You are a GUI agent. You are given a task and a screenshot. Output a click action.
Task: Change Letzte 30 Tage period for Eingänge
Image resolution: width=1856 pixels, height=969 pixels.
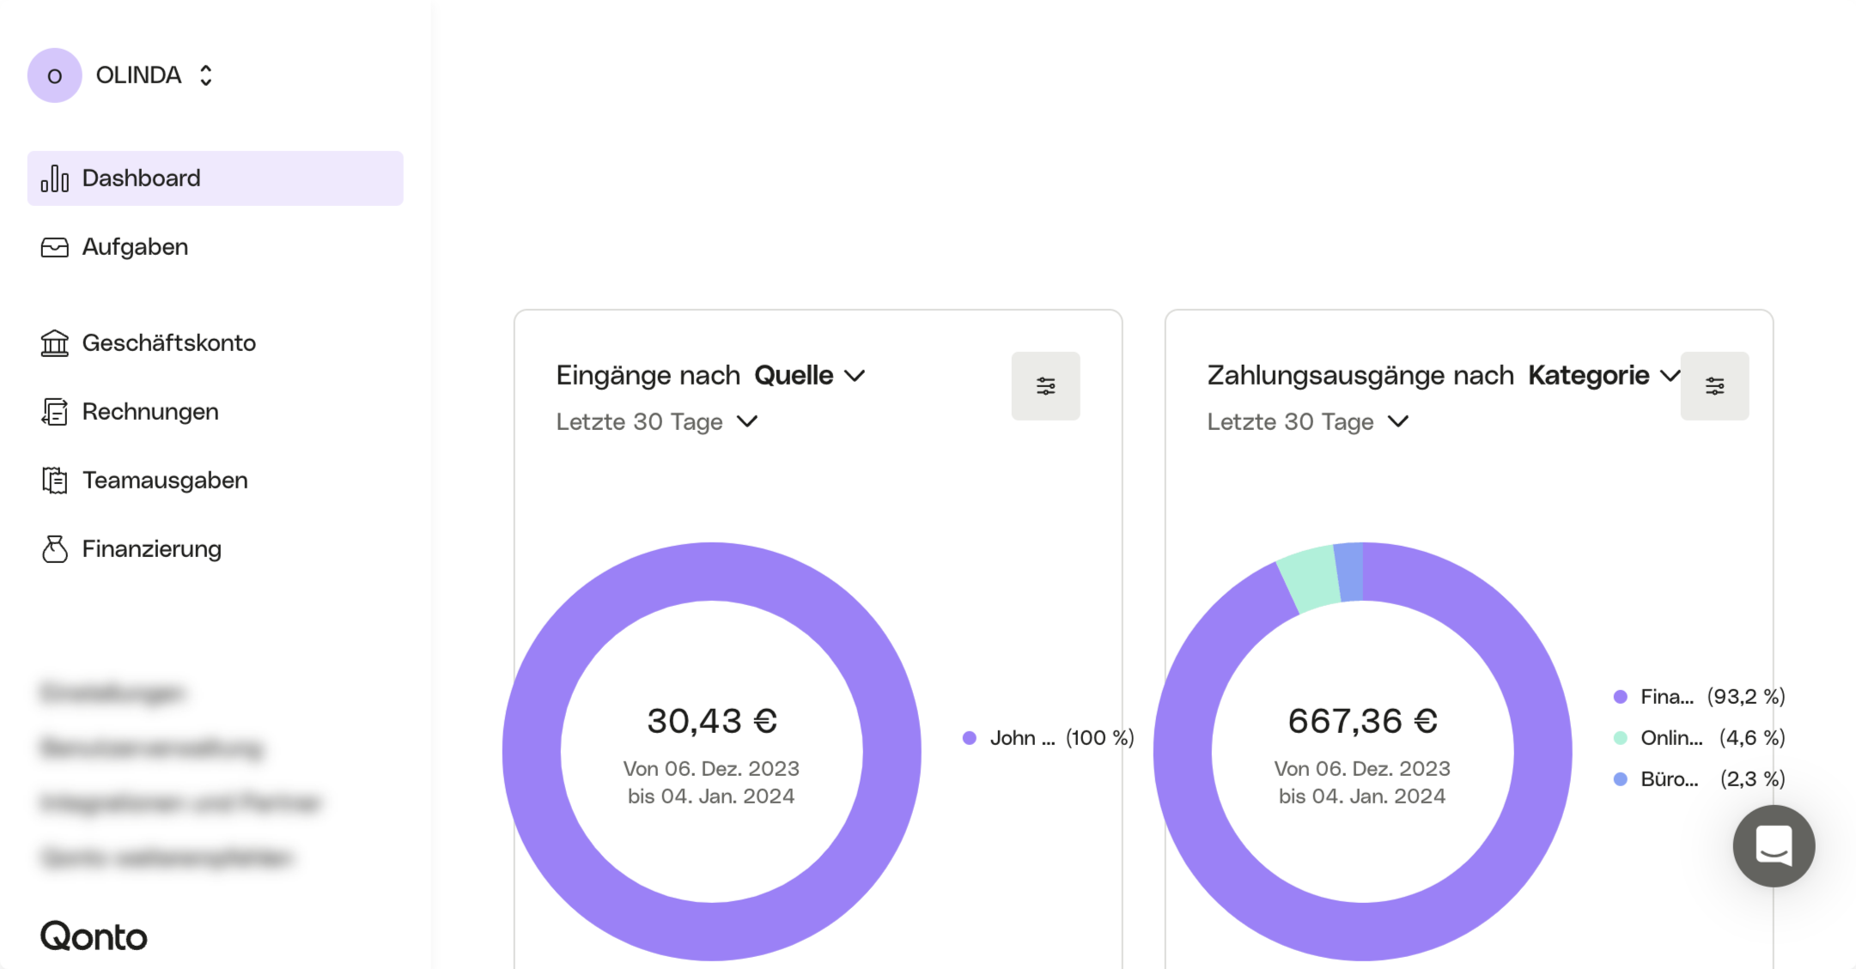click(x=657, y=421)
